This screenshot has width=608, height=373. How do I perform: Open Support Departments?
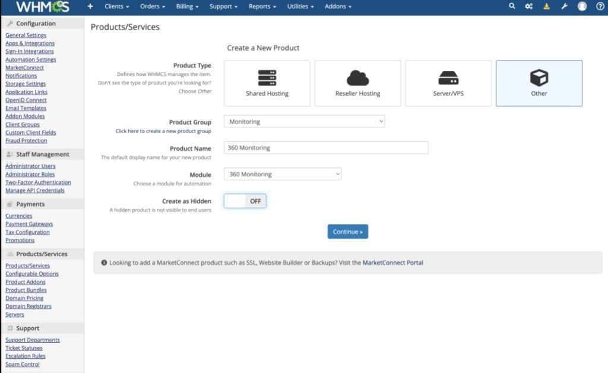33,340
